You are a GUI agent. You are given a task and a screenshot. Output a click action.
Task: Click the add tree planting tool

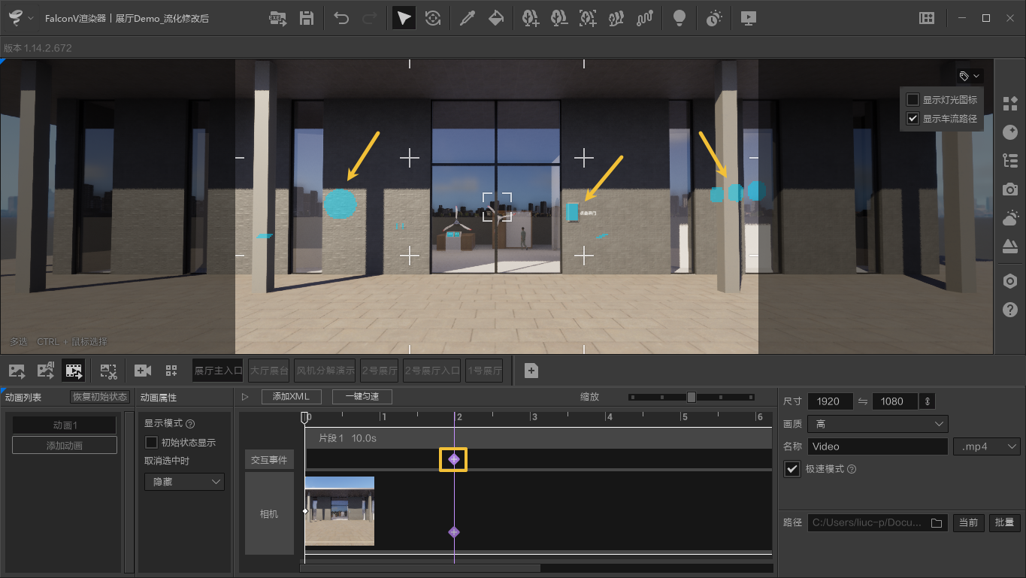click(531, 18)
